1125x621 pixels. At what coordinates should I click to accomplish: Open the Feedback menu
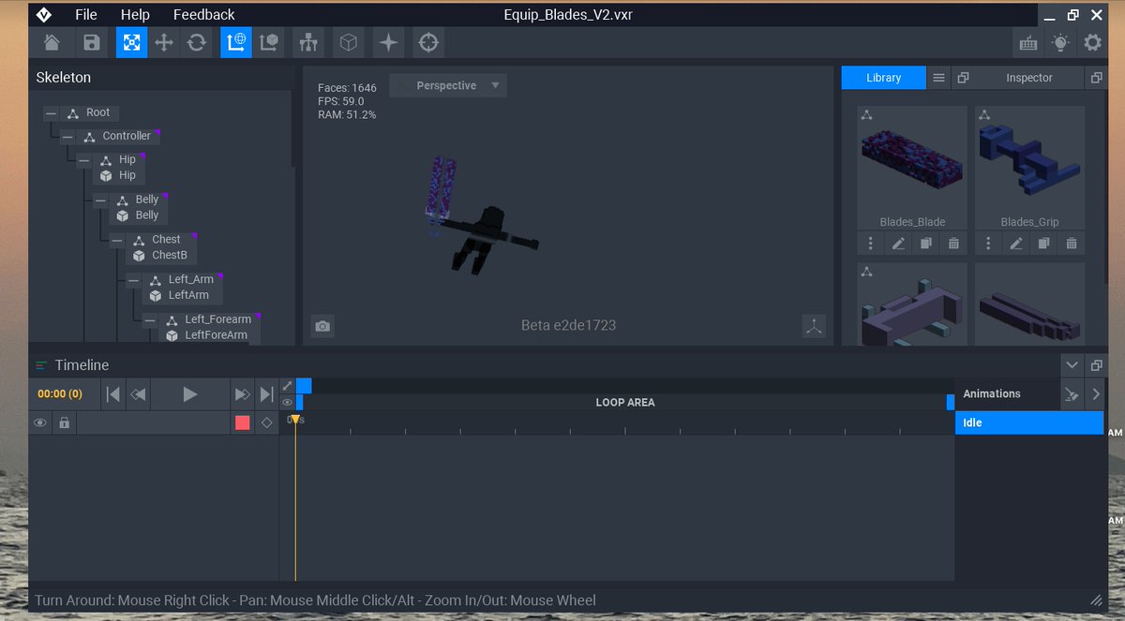tap(204, 14)
